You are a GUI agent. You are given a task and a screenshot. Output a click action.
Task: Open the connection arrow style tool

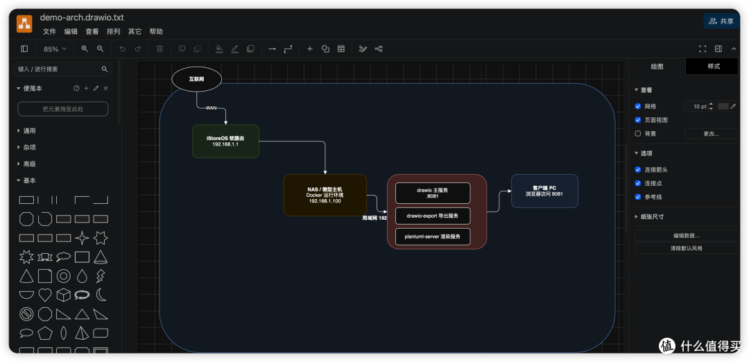pos(273,49)
